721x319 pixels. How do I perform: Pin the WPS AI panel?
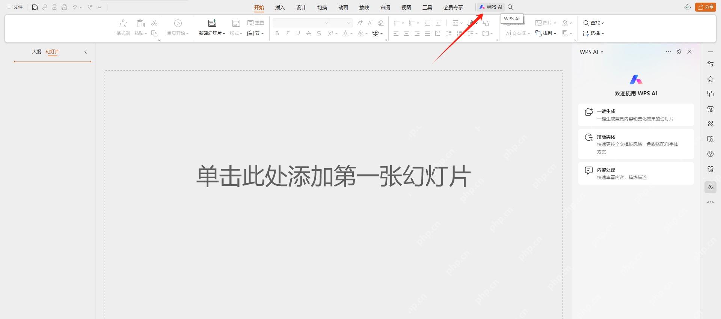tap(679, 52)
